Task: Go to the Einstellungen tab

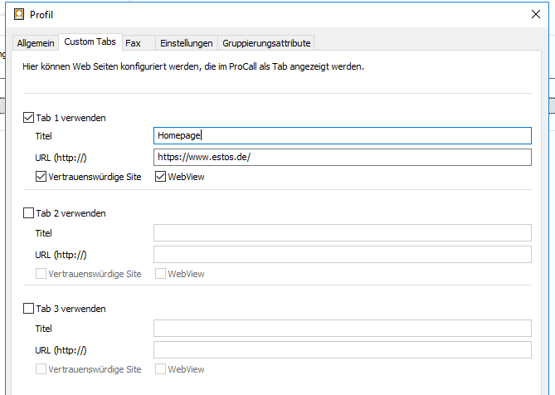Action: point(186,43)
